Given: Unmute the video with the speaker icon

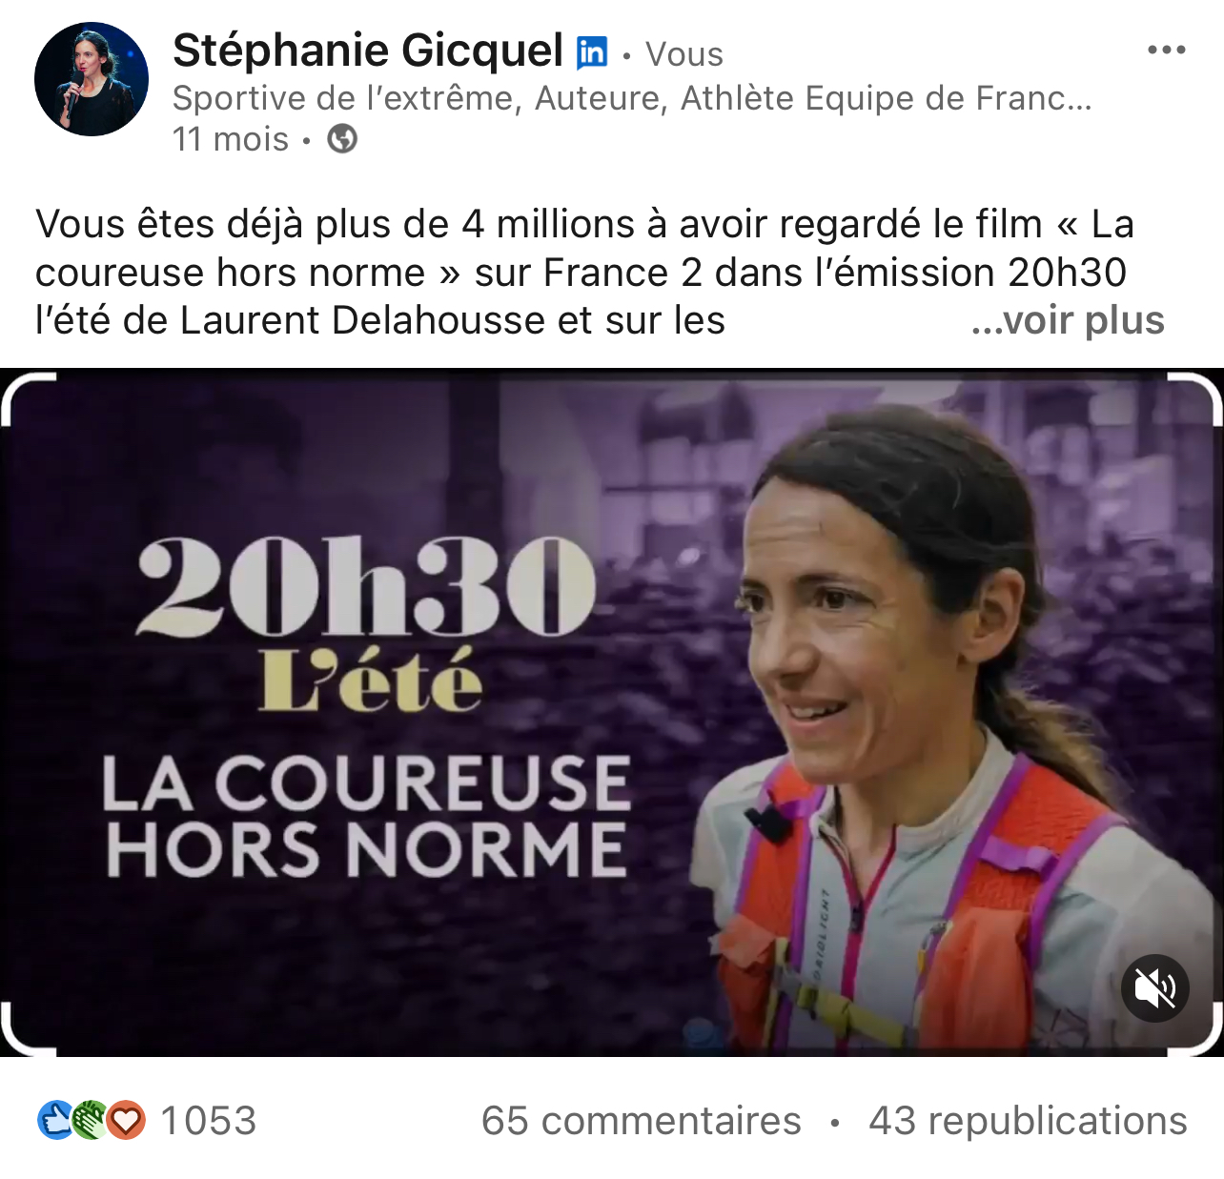Looking at the screenshot, I should tap(1155, 988).
